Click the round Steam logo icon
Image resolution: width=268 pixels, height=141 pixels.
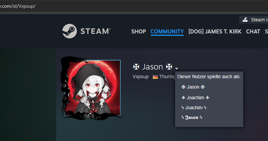70,31
